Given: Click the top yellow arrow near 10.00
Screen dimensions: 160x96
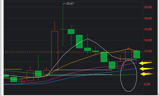Looking at the screenshot, I should (x=146, y=63).
